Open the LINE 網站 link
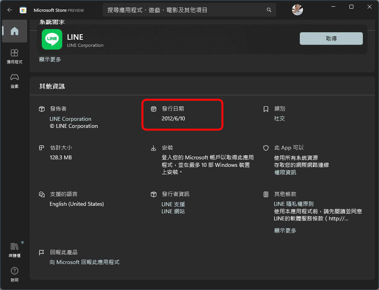The width and height of the screenshot is (379, 290). tap(173, 211)
